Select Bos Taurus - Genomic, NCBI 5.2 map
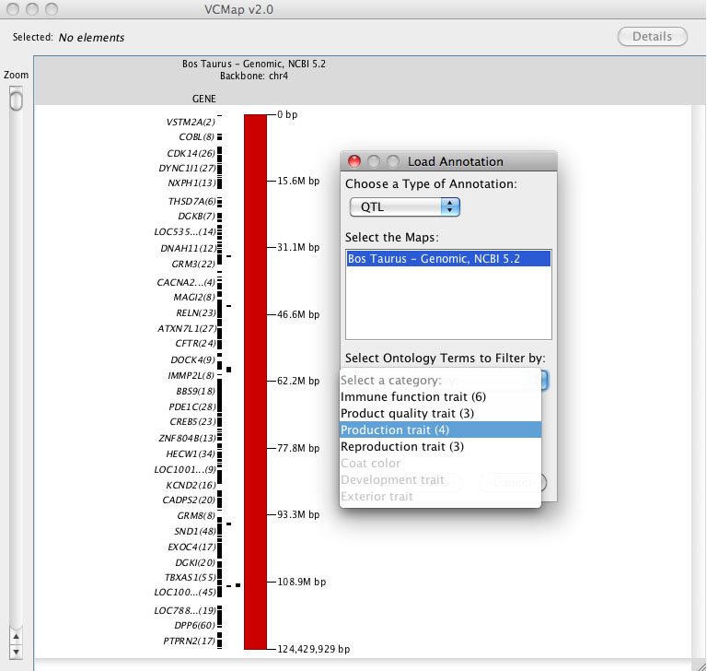This screenshot has width=707, height=671. click(x=448, y=259)
